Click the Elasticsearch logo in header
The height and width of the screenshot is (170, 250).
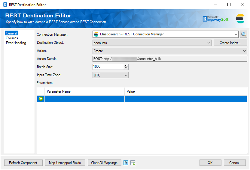point(240,19)
